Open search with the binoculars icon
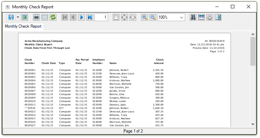Image resolution: width=260 pixels, height=138 pixels. click(x=193, y=17)
